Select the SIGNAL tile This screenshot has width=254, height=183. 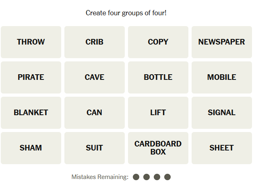click(222, 113)
